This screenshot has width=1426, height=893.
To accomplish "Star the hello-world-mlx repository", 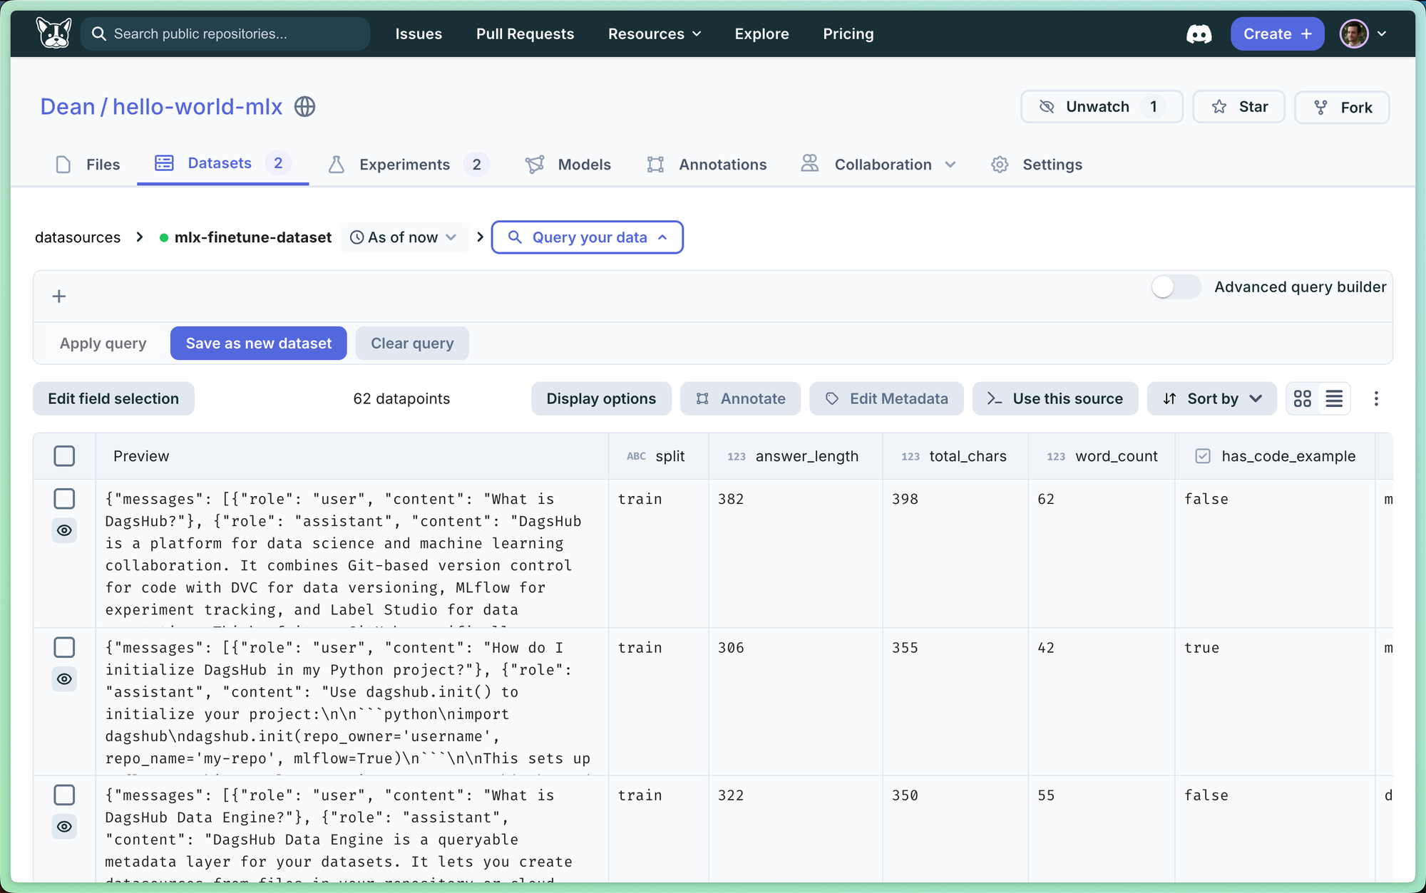I will [x=1239, y=107].
